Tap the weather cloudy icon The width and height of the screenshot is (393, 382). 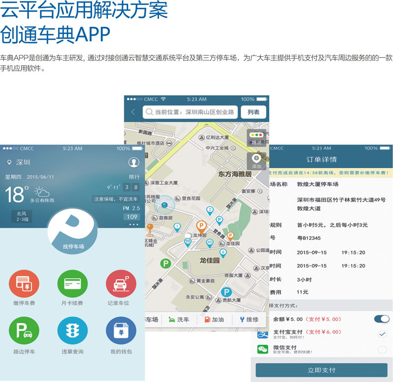pos(42,192)
